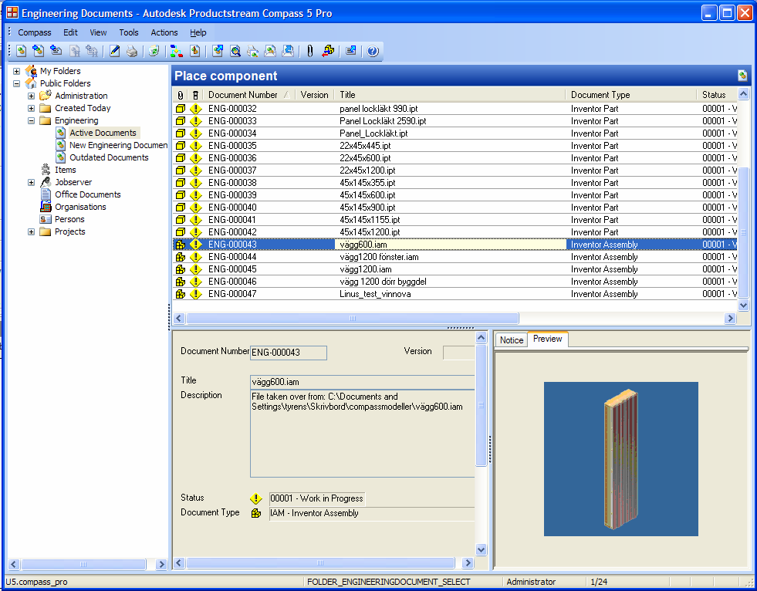
Task: Click the colored workflow structure icon
Action: [177, 51]
